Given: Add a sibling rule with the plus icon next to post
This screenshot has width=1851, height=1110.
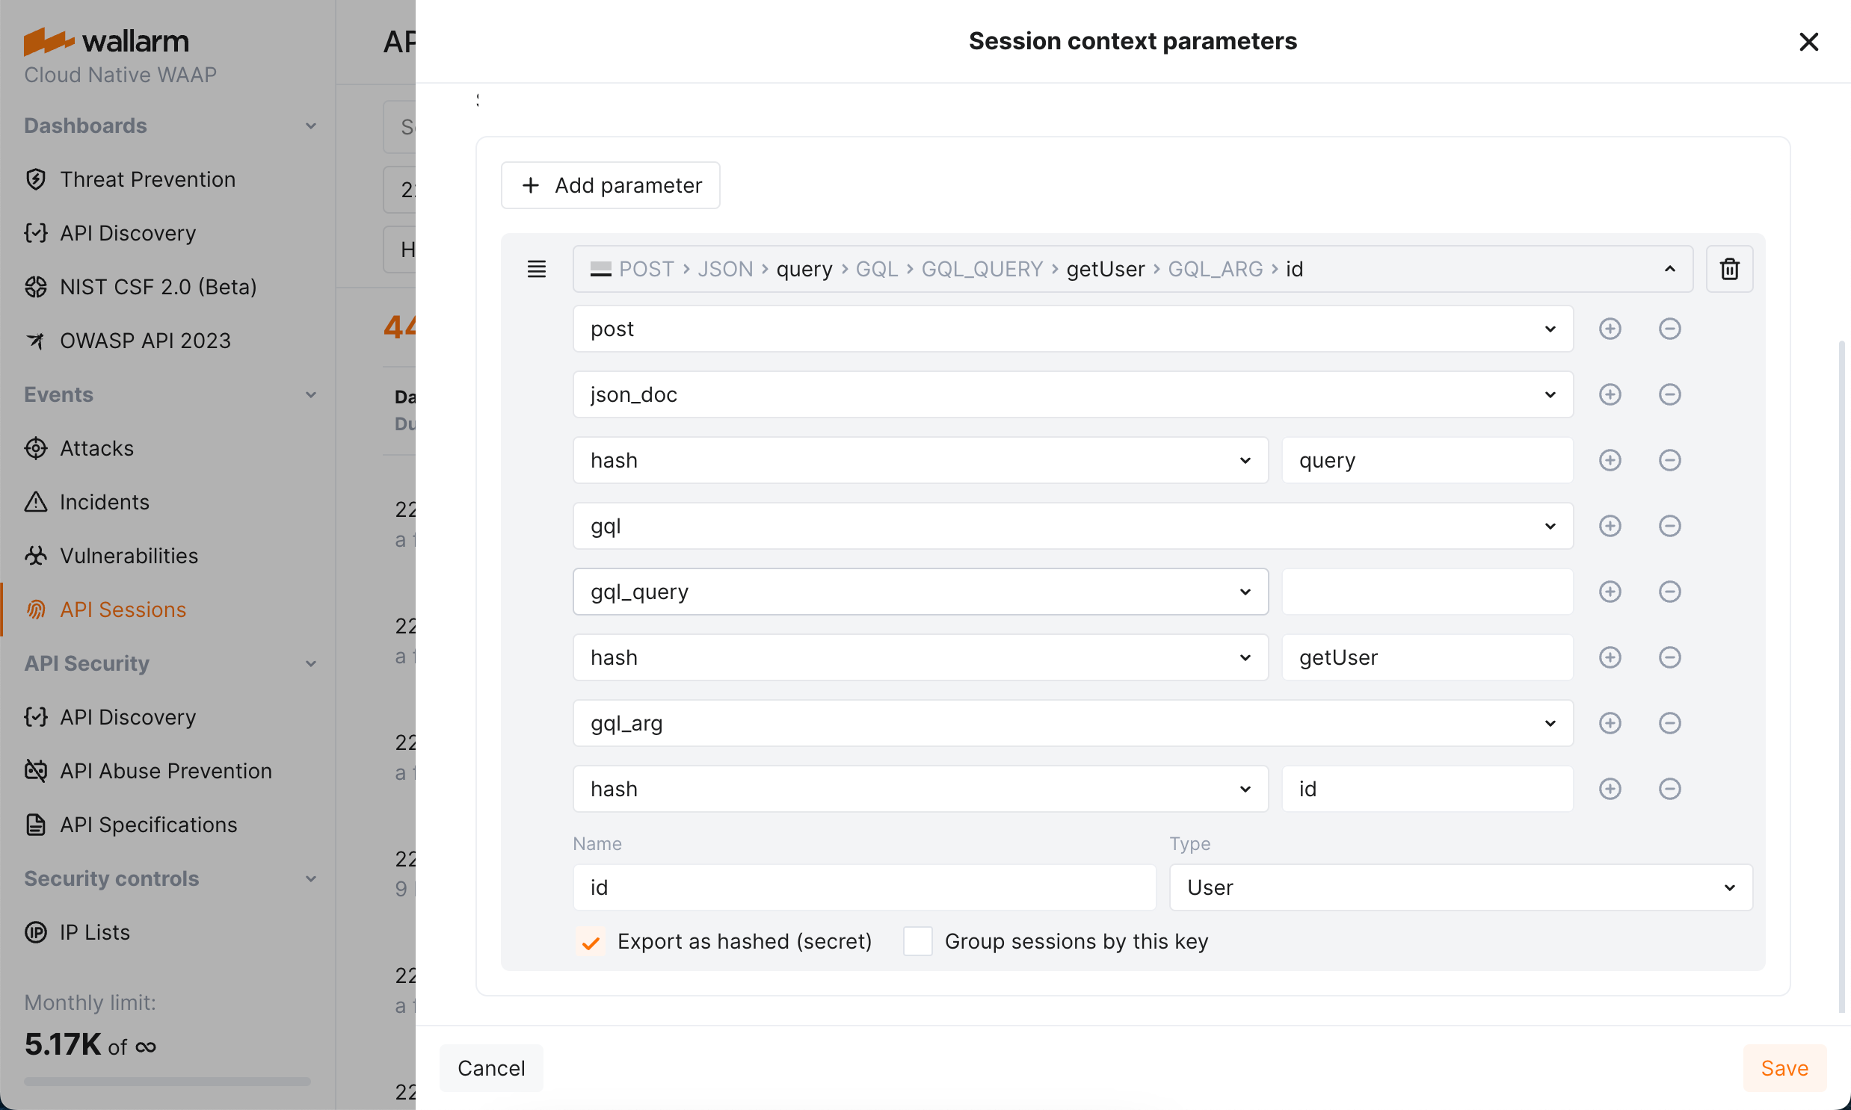Looking at the screenshot, I should (x=1610, y=329).
